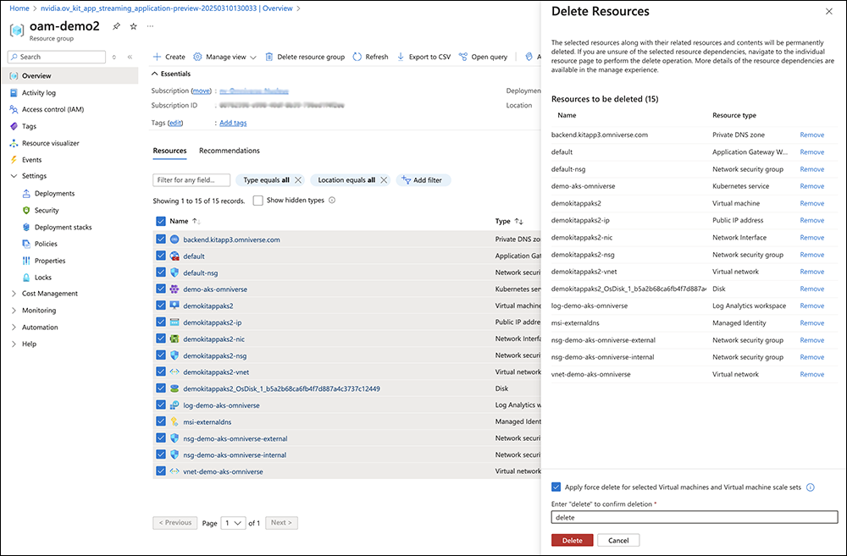Uncheck the demokitappaks2-vnet row checkbox
The height and width of the screenshot is (556, 847).
tap(160, 372)
